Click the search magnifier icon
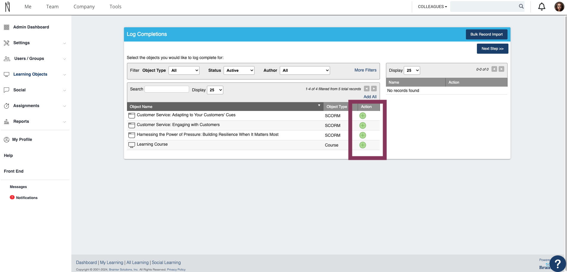Image resolution: width=567 pixels, height=272 pixels. 521,6
